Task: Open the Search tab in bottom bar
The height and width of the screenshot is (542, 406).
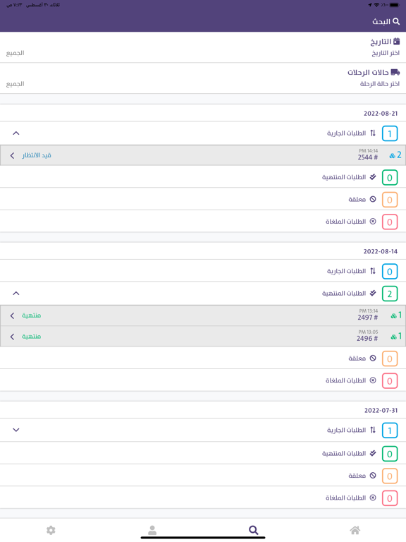Action: pos(254,530)
